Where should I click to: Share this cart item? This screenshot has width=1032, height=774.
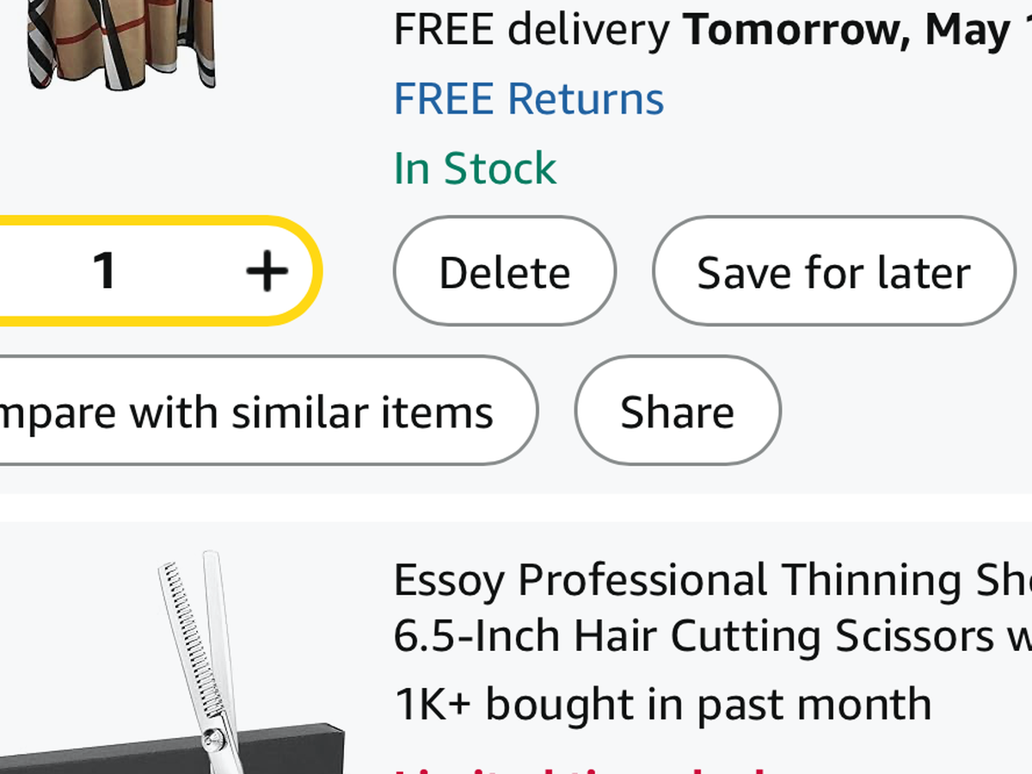(x=677, y=412)
